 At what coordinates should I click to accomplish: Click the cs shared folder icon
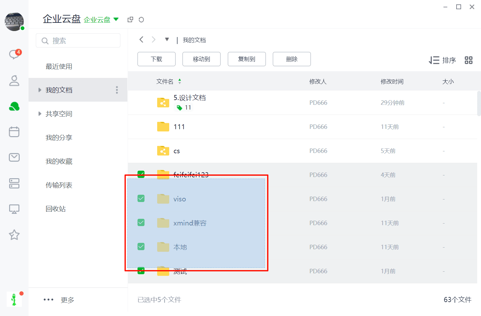[x=163, y=151]
